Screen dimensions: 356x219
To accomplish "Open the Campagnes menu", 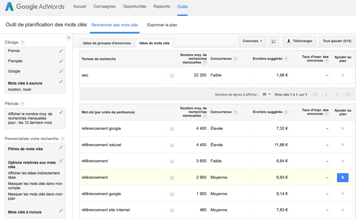I will [104, 6].
